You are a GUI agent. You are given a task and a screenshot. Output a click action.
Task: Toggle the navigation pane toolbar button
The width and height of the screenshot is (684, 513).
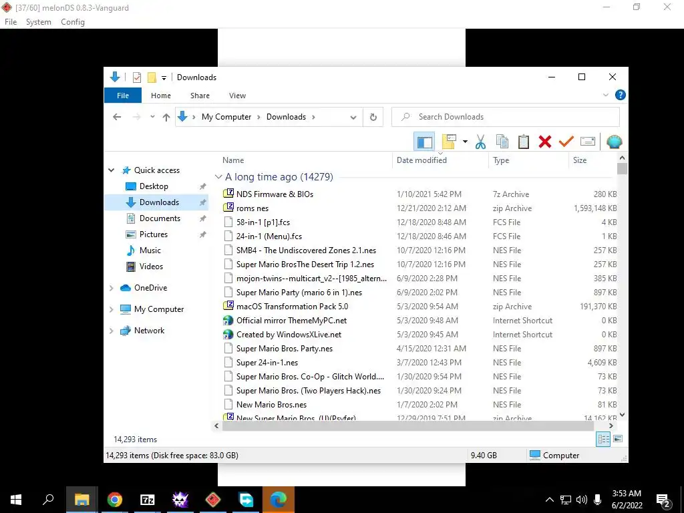424,142
